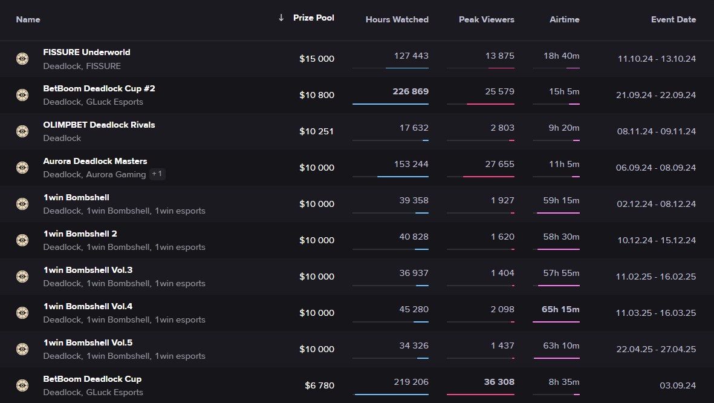The width and height of the screenshot is (714, 403).
Task: Sort by Peak Viewers column header
Action: tap(486, 19)
